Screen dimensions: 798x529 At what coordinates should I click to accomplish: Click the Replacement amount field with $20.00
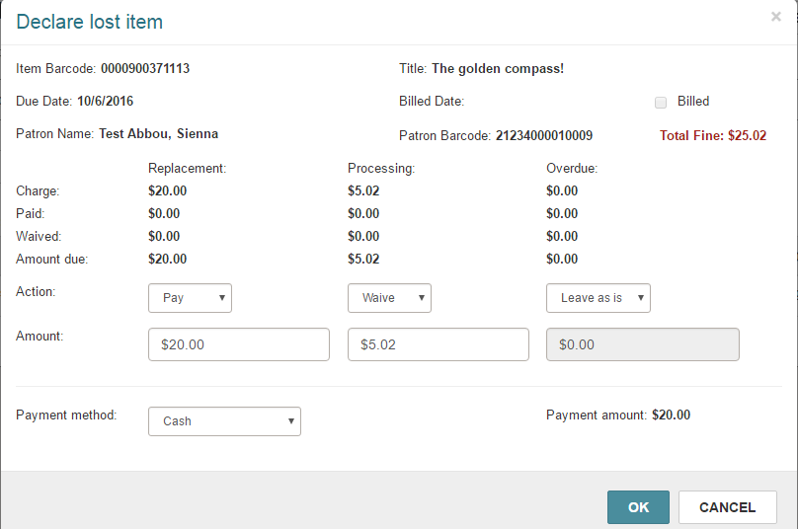click(x=238, y=345)
